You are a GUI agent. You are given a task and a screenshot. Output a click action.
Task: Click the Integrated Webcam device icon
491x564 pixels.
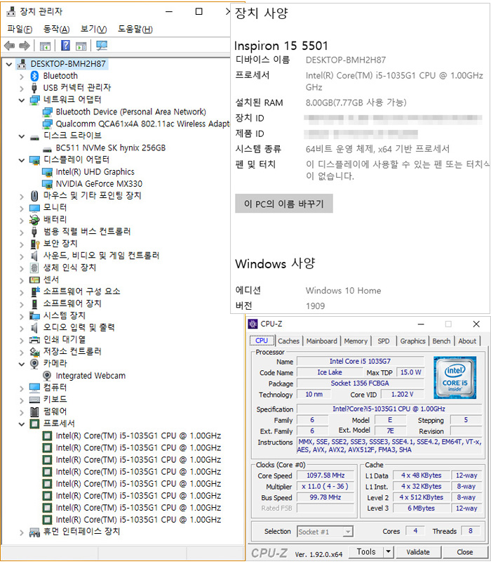[47, 376]
